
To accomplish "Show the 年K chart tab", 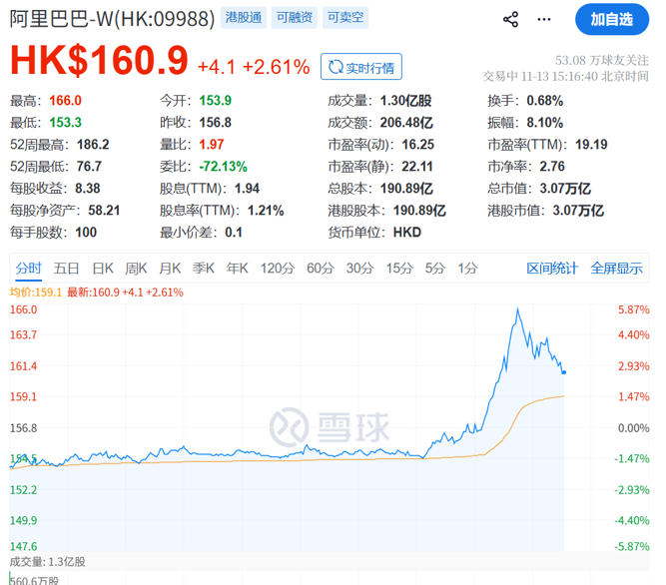I will tap(237, 268).
